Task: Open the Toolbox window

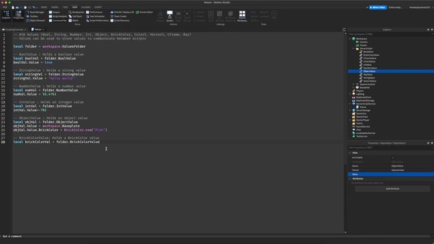Action: (x=32, y=16)
